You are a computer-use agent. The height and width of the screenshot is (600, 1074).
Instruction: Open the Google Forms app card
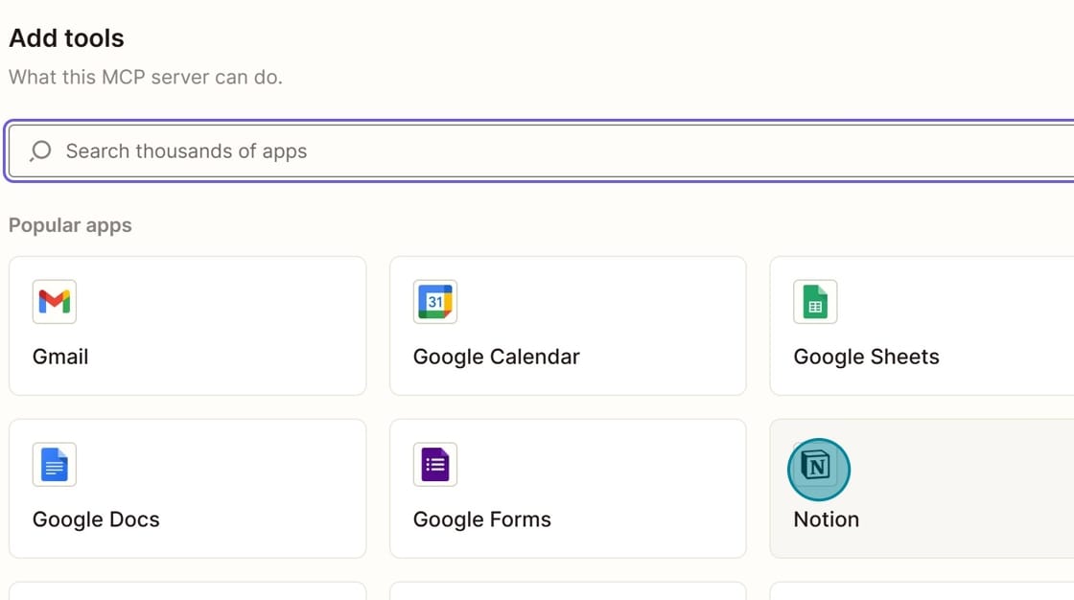(x=568, y=489)
